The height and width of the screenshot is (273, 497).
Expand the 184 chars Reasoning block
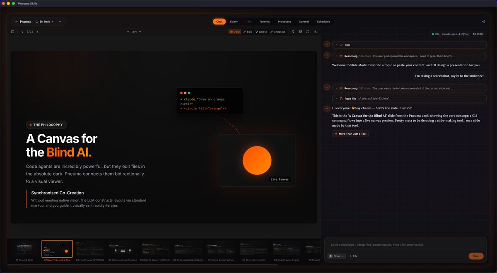(x=409, y=56)
